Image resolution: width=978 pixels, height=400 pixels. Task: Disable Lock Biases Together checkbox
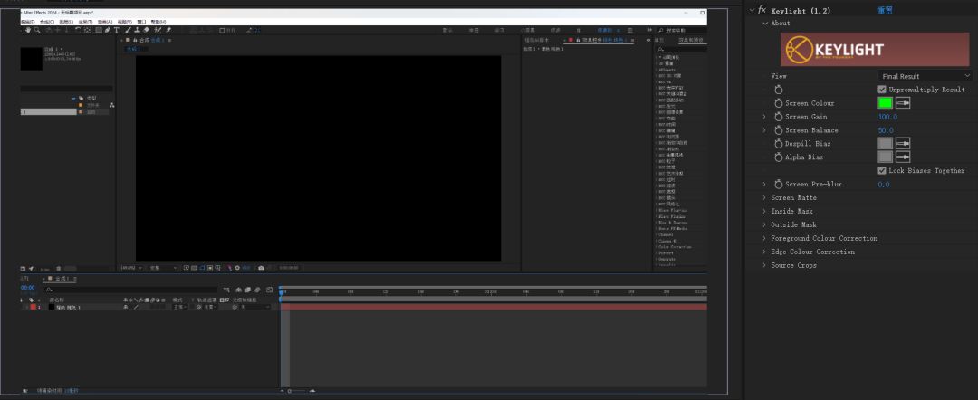pyautogui.click(x=882, y=170)
